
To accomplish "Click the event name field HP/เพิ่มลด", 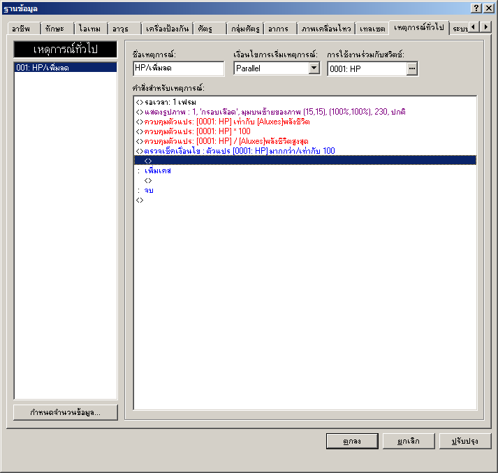I will point(179,68).
